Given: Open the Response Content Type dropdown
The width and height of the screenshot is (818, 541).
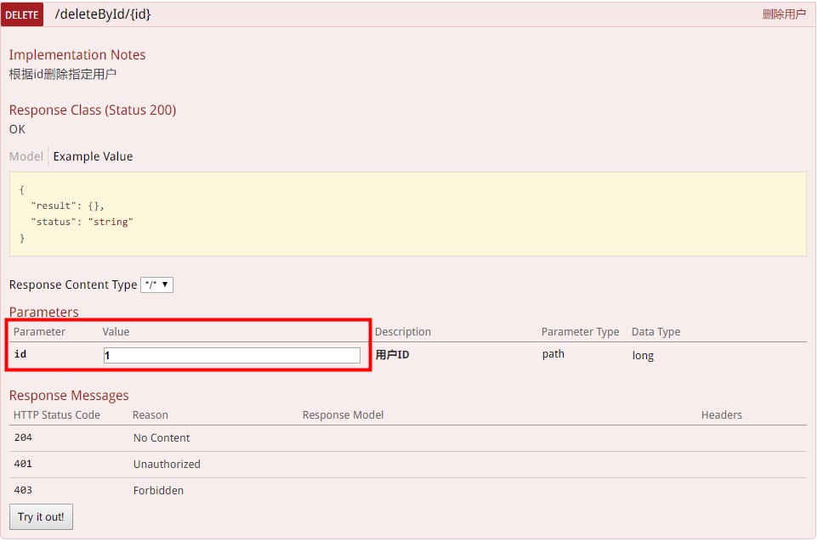Looking at the screenshot, I should 157,285.
